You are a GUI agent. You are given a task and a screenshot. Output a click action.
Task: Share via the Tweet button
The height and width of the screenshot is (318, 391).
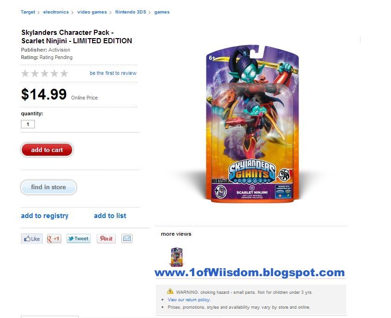click(78, 238)
